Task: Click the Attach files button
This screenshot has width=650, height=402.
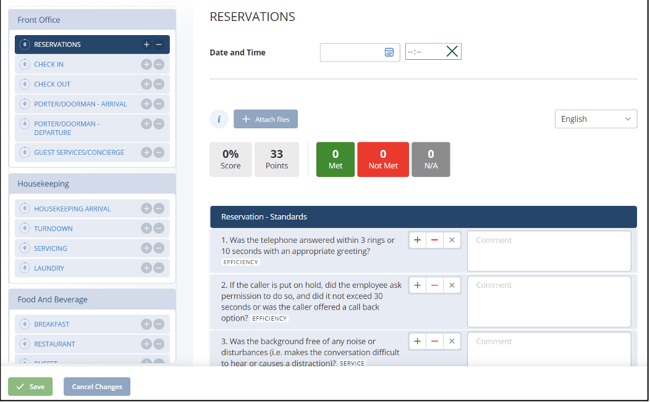Action: pyautogui.click(x=266, y=119)
